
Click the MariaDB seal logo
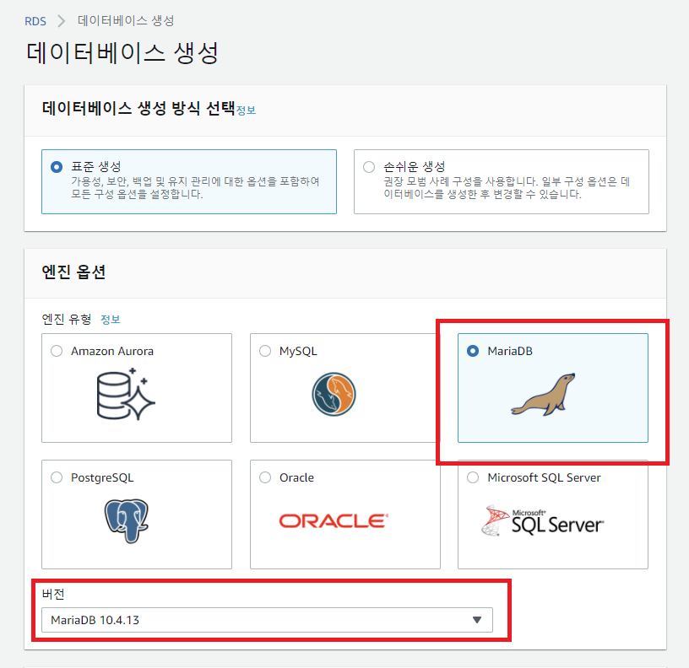[543, 394]
